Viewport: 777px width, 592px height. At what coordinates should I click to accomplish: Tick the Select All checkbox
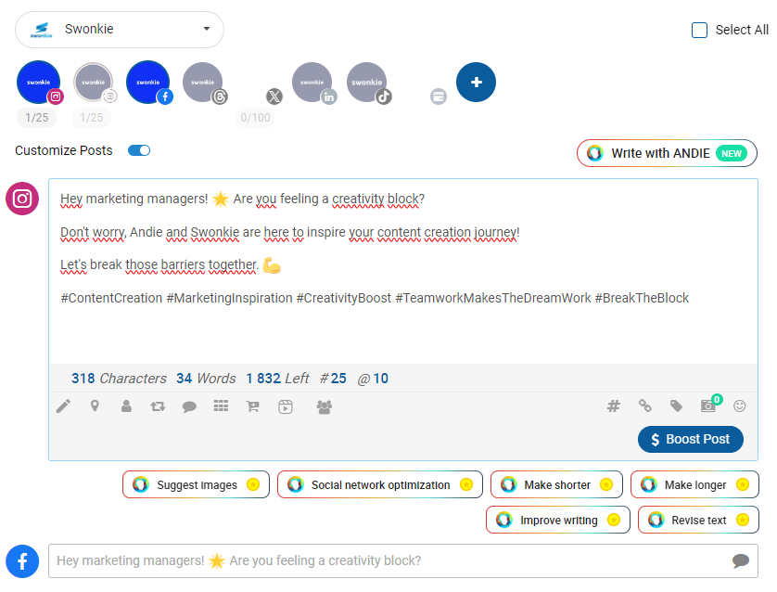tap(699, 31)
